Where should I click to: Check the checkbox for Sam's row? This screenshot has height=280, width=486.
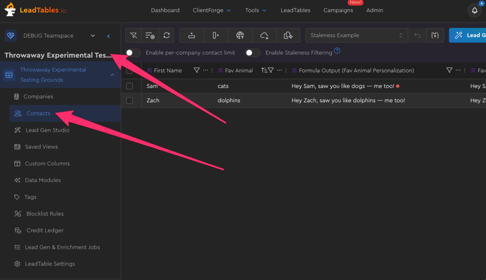pos(130,86)
